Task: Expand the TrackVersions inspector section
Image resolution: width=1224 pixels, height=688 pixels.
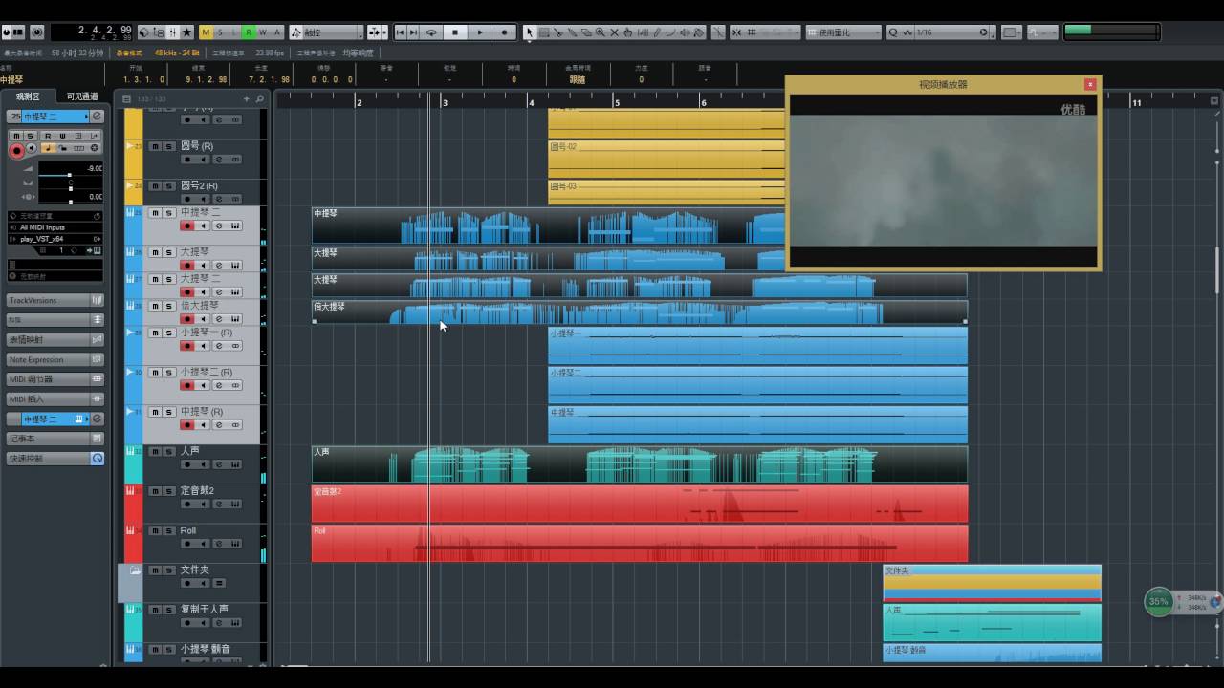Action: tap(55, 300)
